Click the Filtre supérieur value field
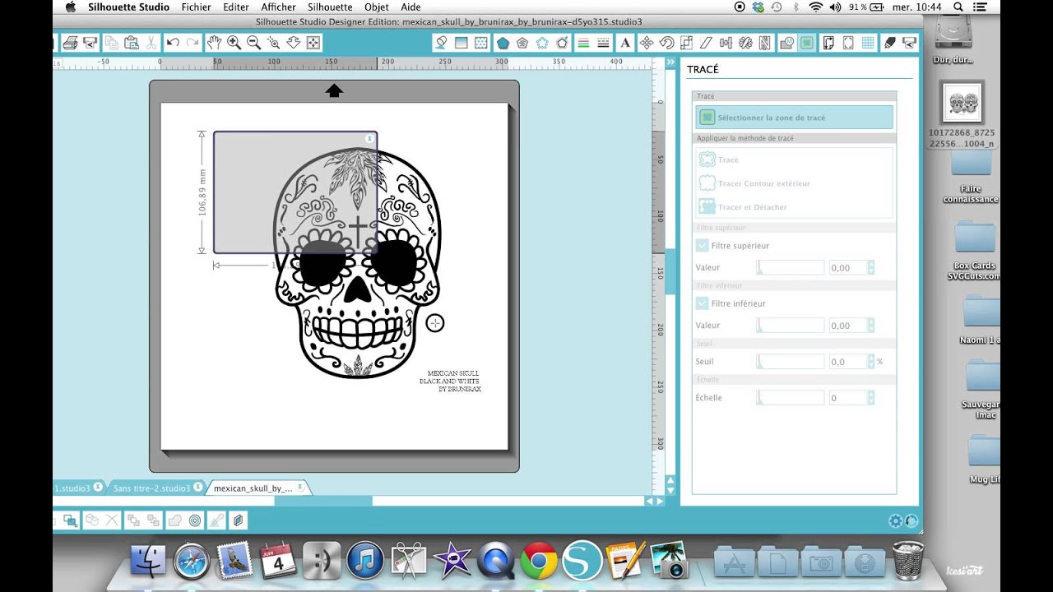The height and width of the screenshot is (592, 1053). [x=847, y=267]
